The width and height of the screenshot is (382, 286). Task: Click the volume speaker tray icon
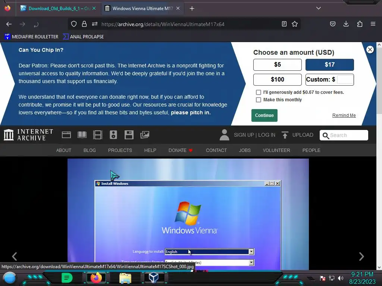[341, 278]
